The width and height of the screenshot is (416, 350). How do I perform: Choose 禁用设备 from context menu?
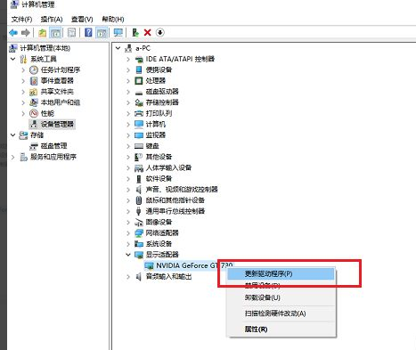pyautogui.click(x=281, y=286)
